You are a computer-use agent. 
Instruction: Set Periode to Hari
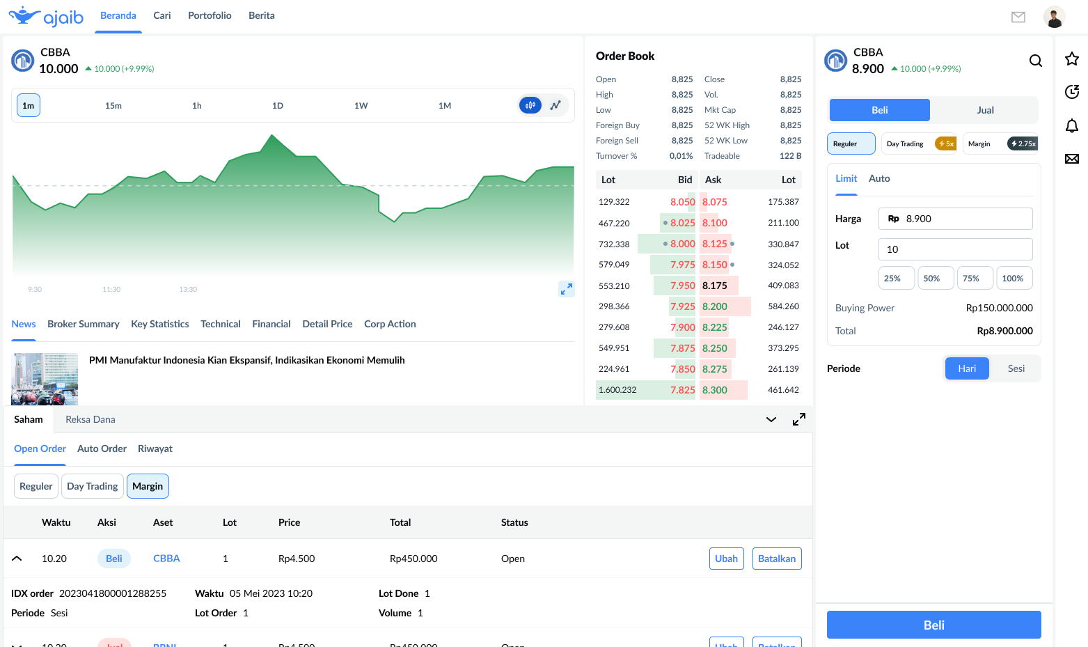[x=967, y=368]
